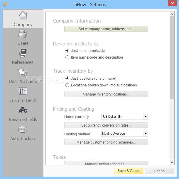Viewport: 179px width, 179px height.
Task: Expand the Home currency dropdown
Action: [x=146, y=117]
